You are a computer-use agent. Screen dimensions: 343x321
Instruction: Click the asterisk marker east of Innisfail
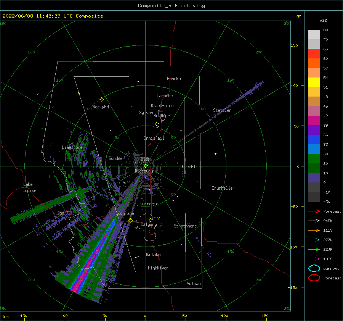(x=181, y=131)
